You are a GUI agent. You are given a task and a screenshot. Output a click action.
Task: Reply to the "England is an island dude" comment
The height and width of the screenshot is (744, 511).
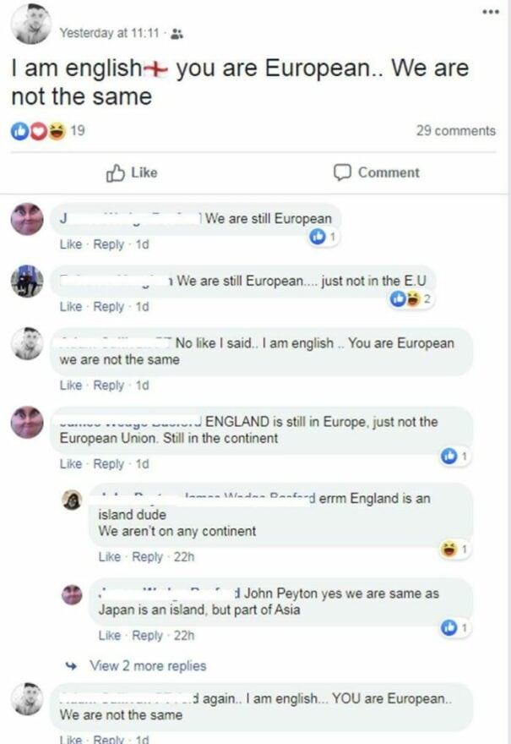tap(147, 557)
